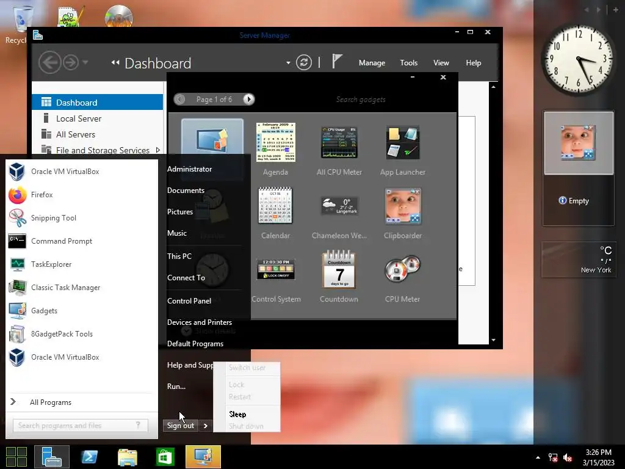Click the Windows Start button
Image resolution: width=625 pixels, height=469 pixels.
coord(16,457)
